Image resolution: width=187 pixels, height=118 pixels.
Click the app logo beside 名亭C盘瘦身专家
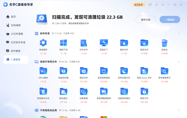(5, 4)
